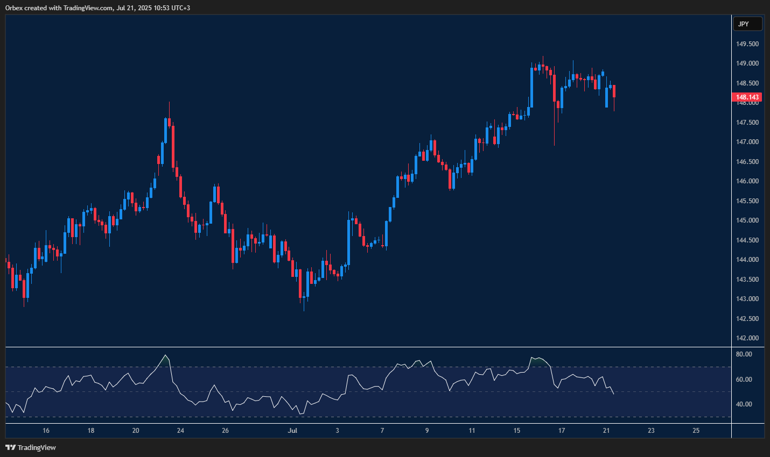
Task: Click the red 148.143 current price label
Action: tap(747, 97)
